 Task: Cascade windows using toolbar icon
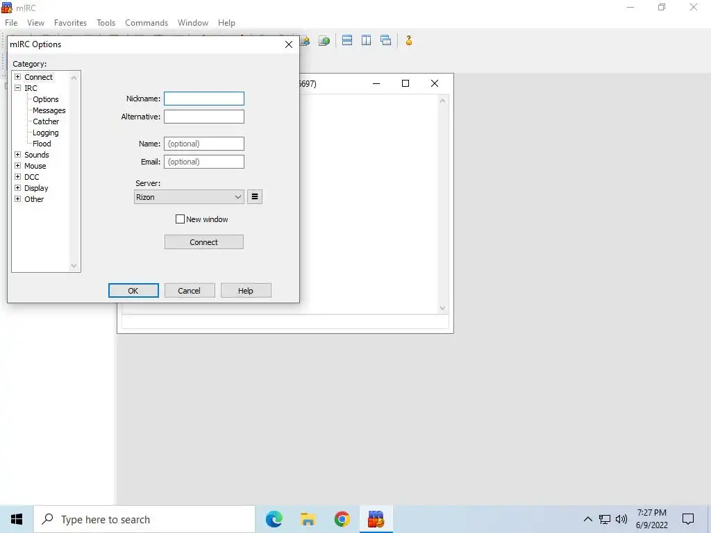click(x=386, y=40)
